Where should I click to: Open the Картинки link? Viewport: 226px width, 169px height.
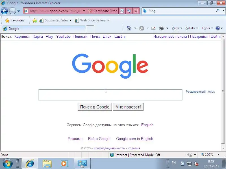click(x=22, y=37)
